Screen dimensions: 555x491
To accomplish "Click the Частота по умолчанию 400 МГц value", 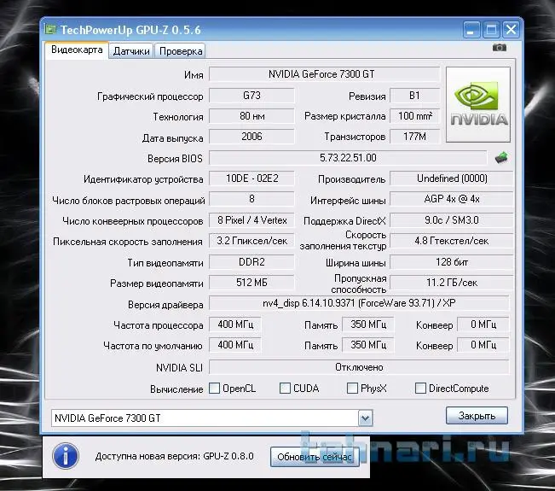I will (235, 345).
